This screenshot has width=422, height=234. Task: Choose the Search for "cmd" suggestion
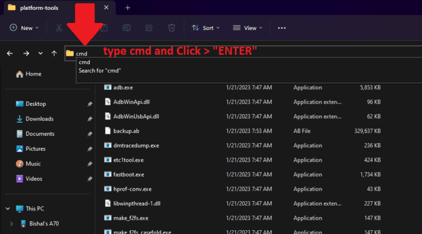[99, 71]
